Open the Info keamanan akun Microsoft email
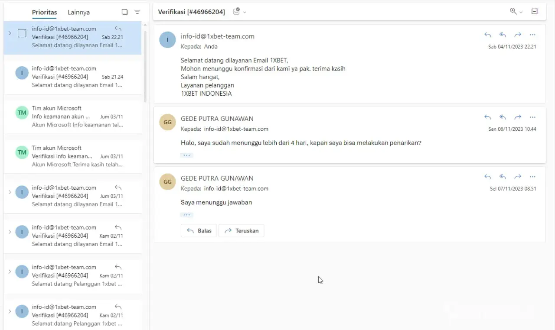The height and width of the screenshot is (330, 555). tap(77, 116)
